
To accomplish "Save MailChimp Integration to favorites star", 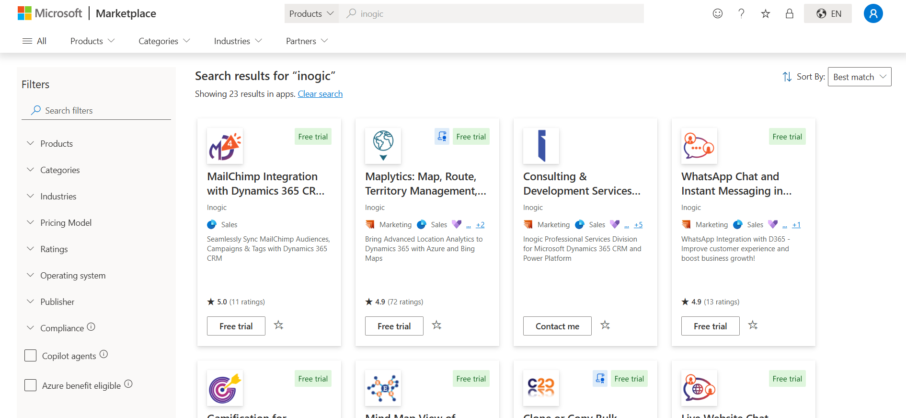I will pos(278,325).
